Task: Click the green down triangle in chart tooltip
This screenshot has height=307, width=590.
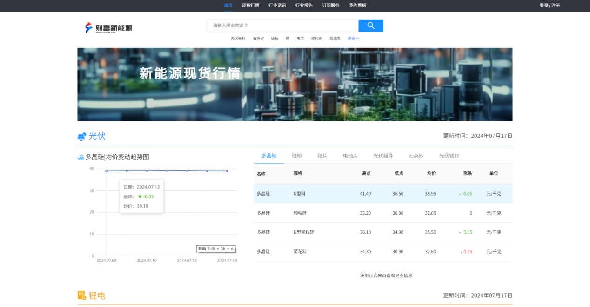Action: 140,196
